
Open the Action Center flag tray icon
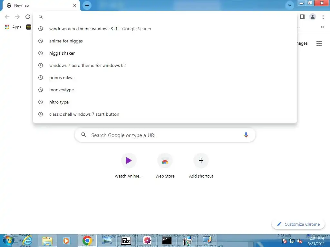[x=284, y=241]
